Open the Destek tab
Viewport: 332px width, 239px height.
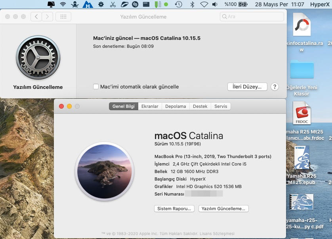click(x=200, y=106)
